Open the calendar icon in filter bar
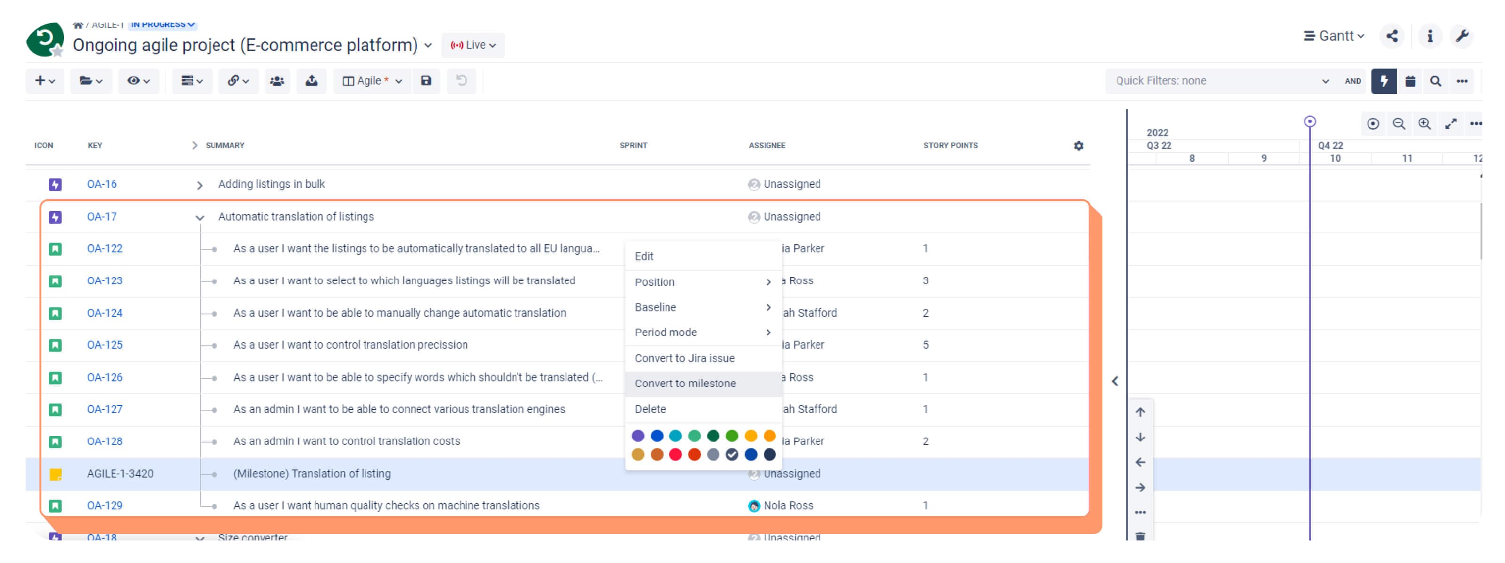Viewport: 1505px width, 563px height. 1410,81
